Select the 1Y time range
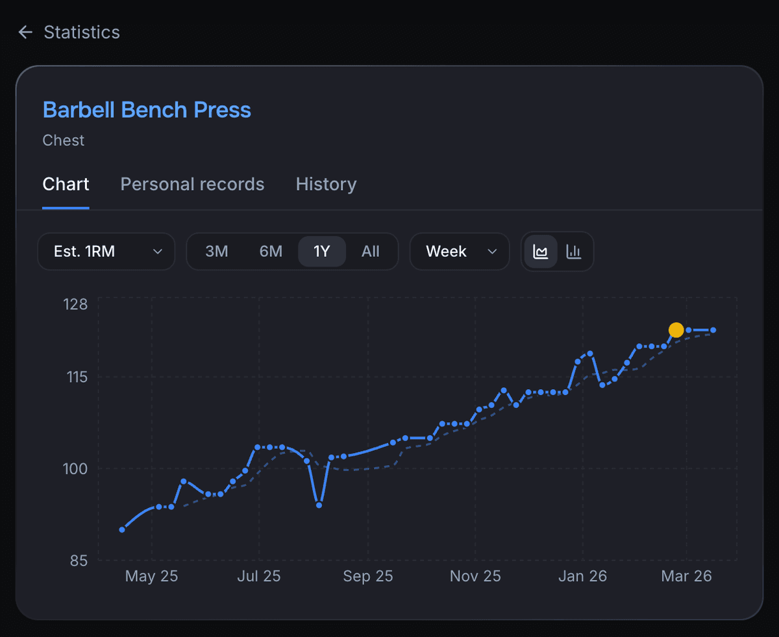 (322, 252)
